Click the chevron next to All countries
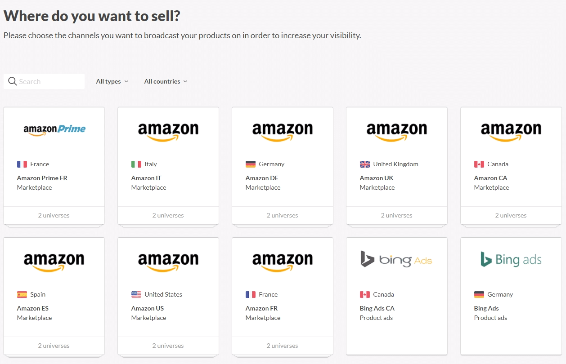The height and width of the screenshot is (364, 566). click(185, 81)
